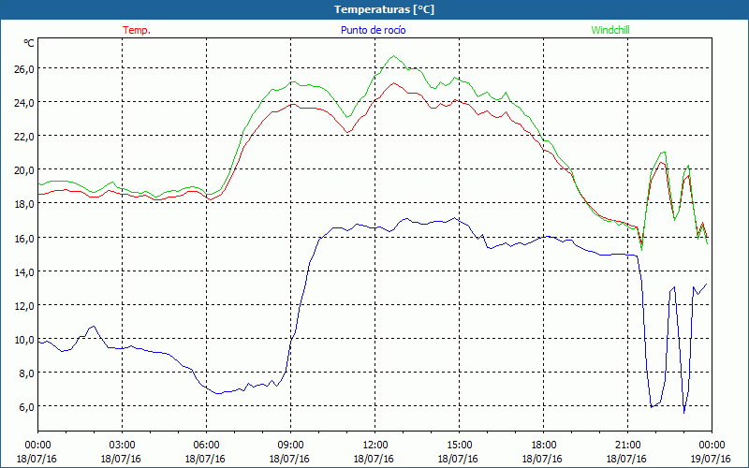Select the blue Punto de rocío legend label
This screenshot has width=749, height=468.
373,30
